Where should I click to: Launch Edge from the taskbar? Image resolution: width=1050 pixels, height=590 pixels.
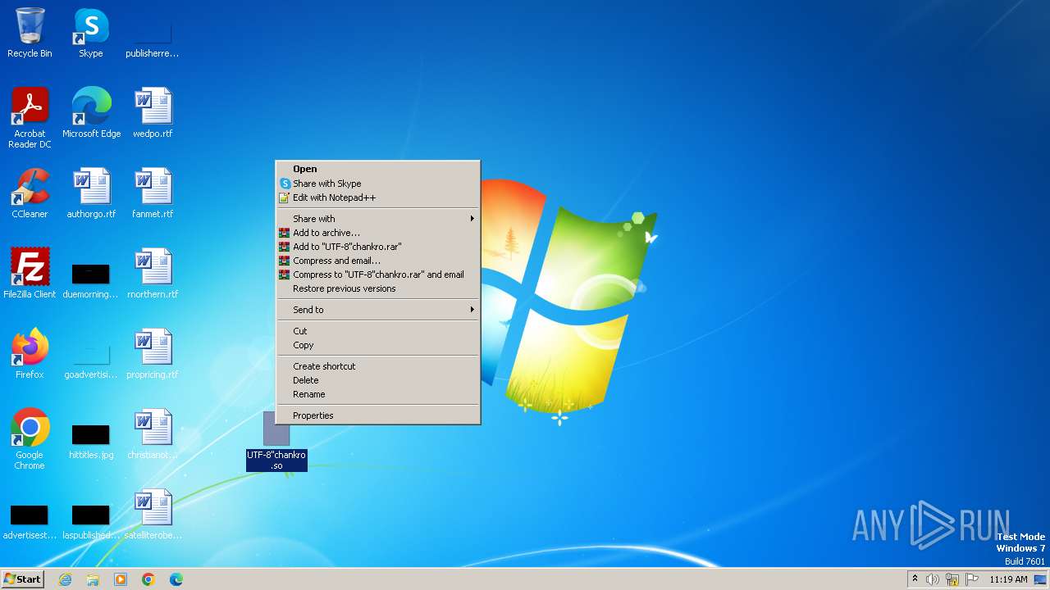(176, 579)
